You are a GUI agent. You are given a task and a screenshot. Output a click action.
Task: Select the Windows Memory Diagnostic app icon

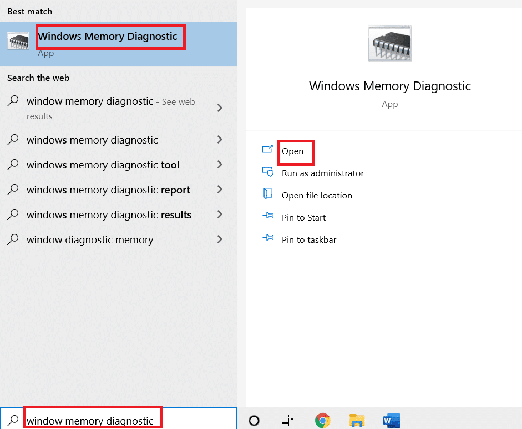17,40
